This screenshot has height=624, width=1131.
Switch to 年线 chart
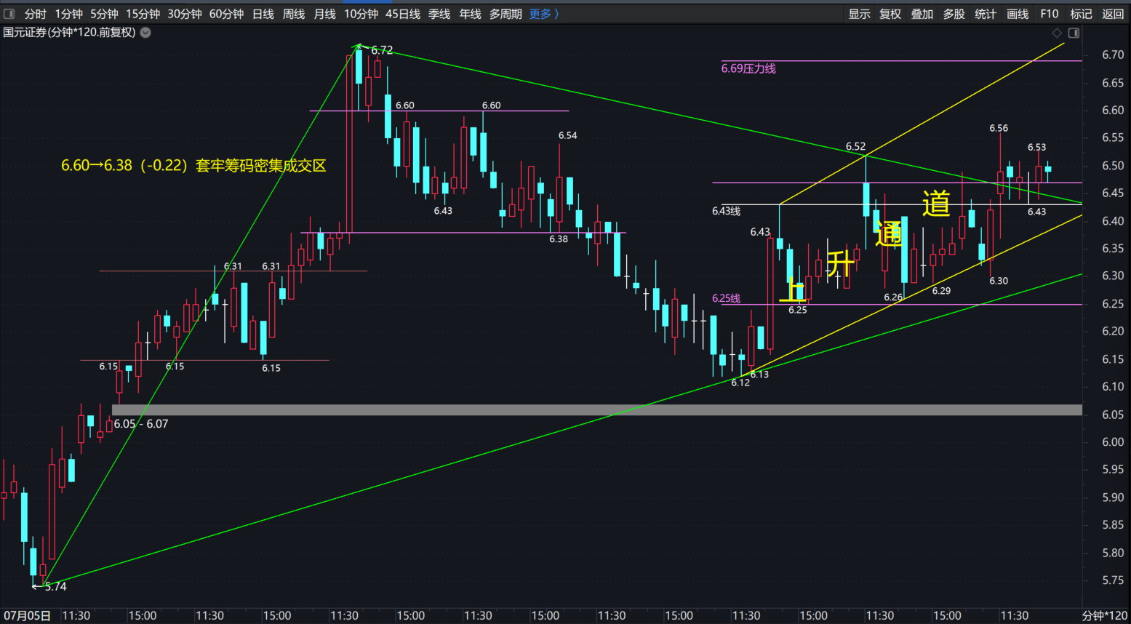coord(470,14)
